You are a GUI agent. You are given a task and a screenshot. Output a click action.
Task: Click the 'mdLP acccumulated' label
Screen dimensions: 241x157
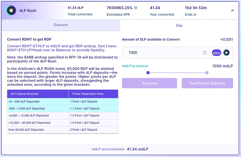point(108,149)
